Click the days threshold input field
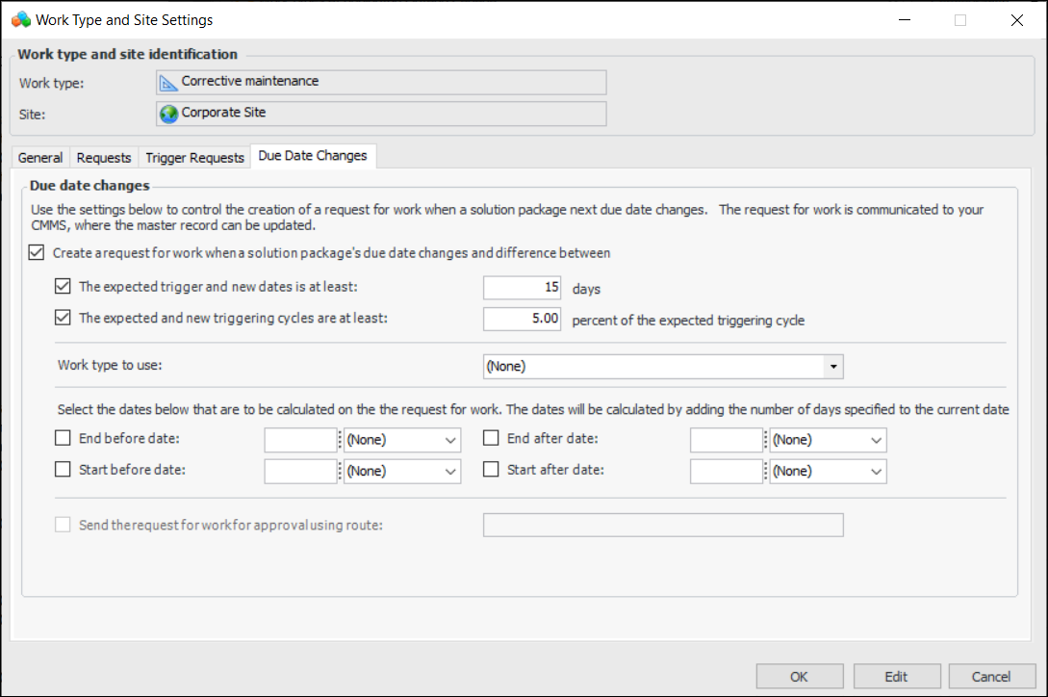This screenshot has width=1048, height=697. tap(523, 288)
